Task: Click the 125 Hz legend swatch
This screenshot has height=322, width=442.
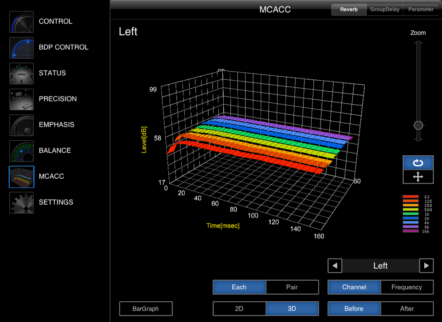Action: (411, 201)
